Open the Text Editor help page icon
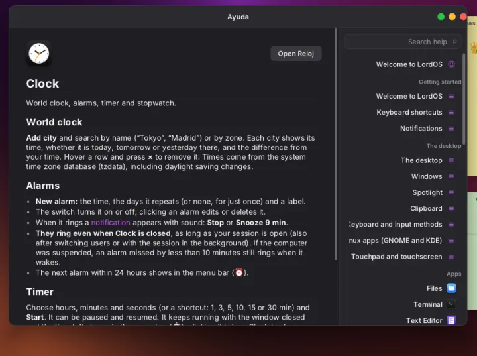The height and width of the screenshot is (356, 477). (x=451, y=320)
